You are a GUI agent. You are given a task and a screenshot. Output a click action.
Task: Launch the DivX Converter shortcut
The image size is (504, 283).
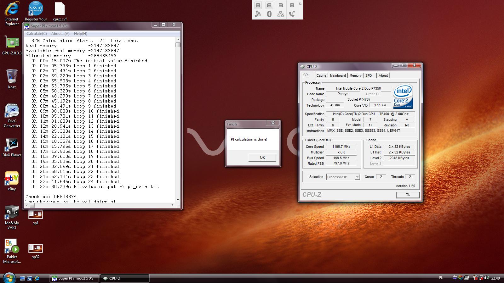12,115
